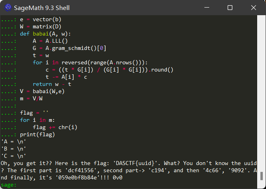Click the SageMath app icon in title bar
Screen dimensions: 266x189
8,8
